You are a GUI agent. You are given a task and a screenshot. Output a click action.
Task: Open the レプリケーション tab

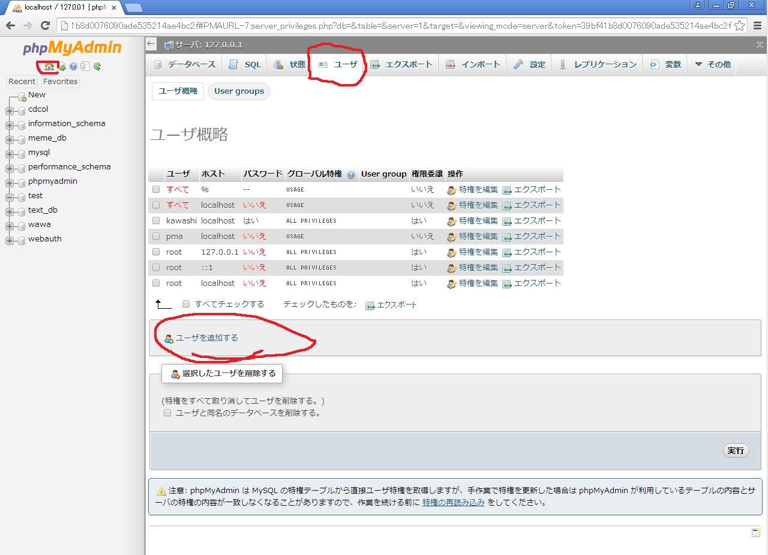(598, 64)
